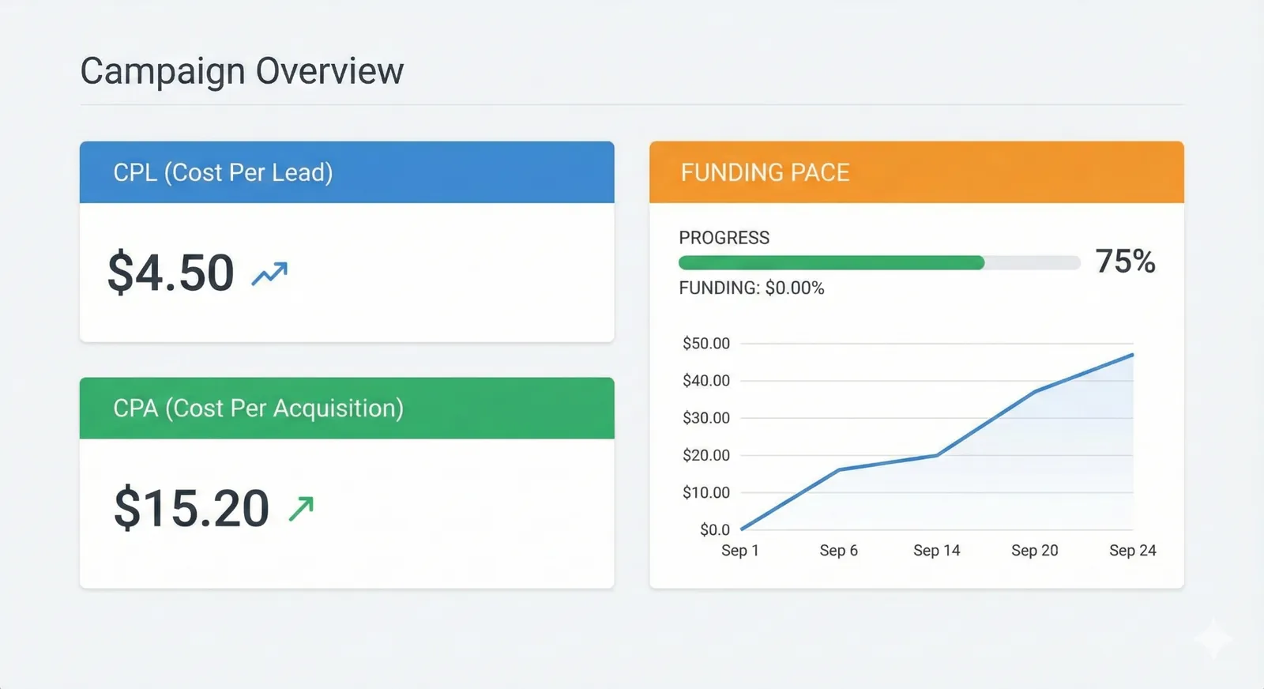Screen dimensions: 1264x689
Task: Click the chart line's final point at Sep 24
Action: [1133, 355]
